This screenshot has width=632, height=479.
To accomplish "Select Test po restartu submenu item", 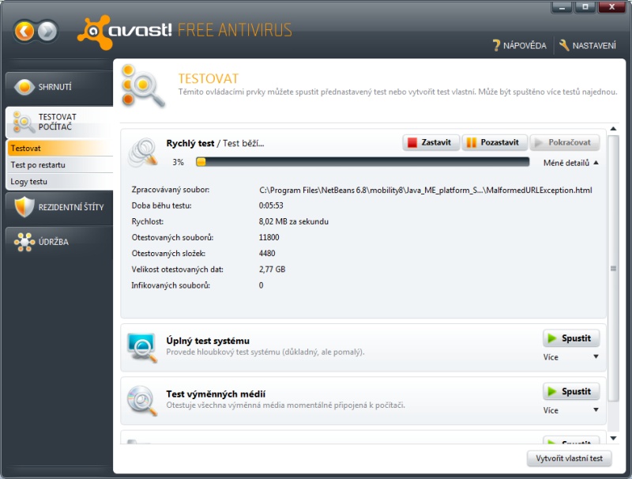I will (60, 164).
